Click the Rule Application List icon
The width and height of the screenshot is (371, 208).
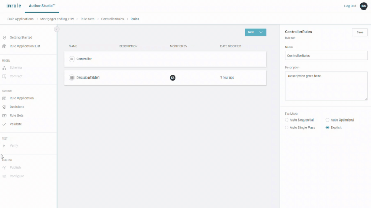pyautogui.click(x=4, y=46)
